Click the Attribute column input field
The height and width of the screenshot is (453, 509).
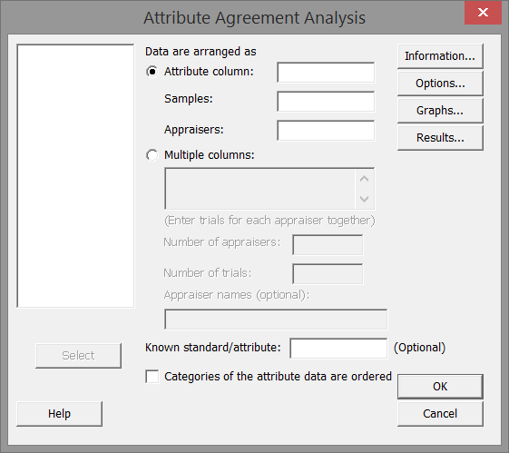click(x=326, y=73)
